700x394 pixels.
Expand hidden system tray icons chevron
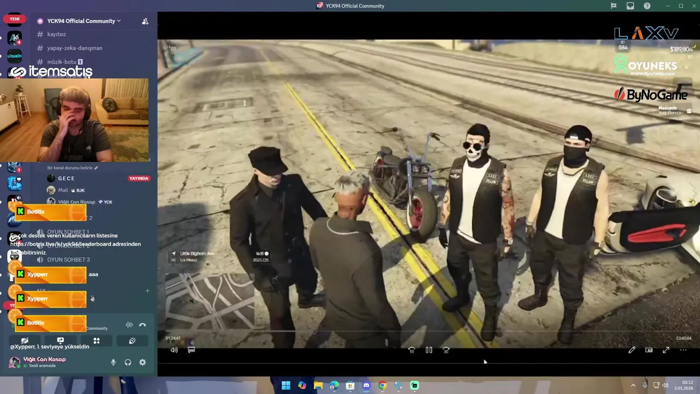point(633,385)
